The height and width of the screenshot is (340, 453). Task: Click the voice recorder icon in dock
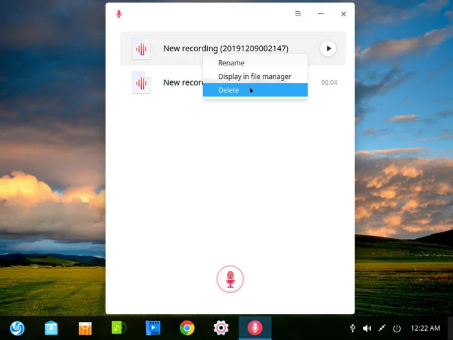click(255, 328)
